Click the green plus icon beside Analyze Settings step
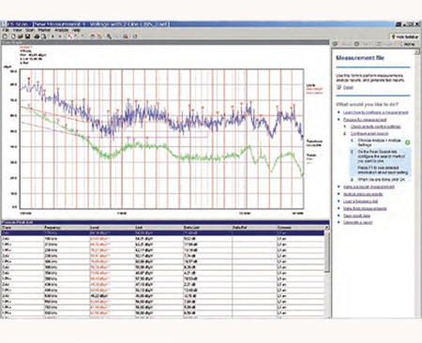The width and height of the screenshot is (422, 343). point(407,142)
